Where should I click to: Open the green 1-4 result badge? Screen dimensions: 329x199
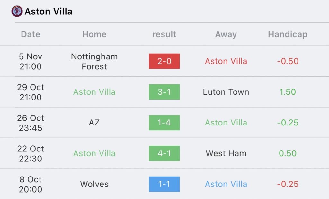click(x=164, y=123)
